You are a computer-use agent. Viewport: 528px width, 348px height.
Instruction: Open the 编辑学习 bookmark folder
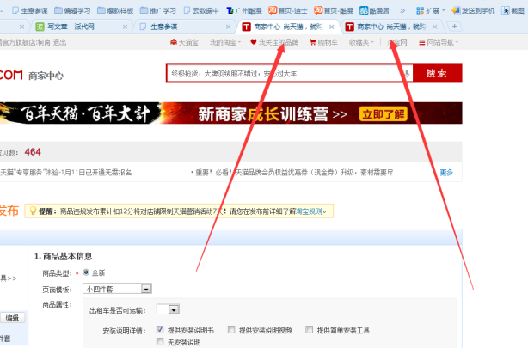(x=72, y=11)
